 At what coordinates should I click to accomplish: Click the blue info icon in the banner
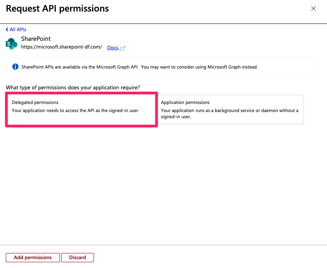pyautogui.click(x=15, y=67)
